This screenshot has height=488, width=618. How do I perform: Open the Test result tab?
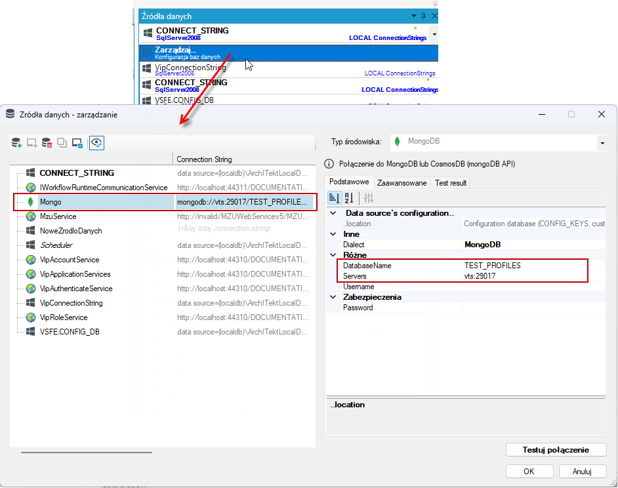(451, 183)
